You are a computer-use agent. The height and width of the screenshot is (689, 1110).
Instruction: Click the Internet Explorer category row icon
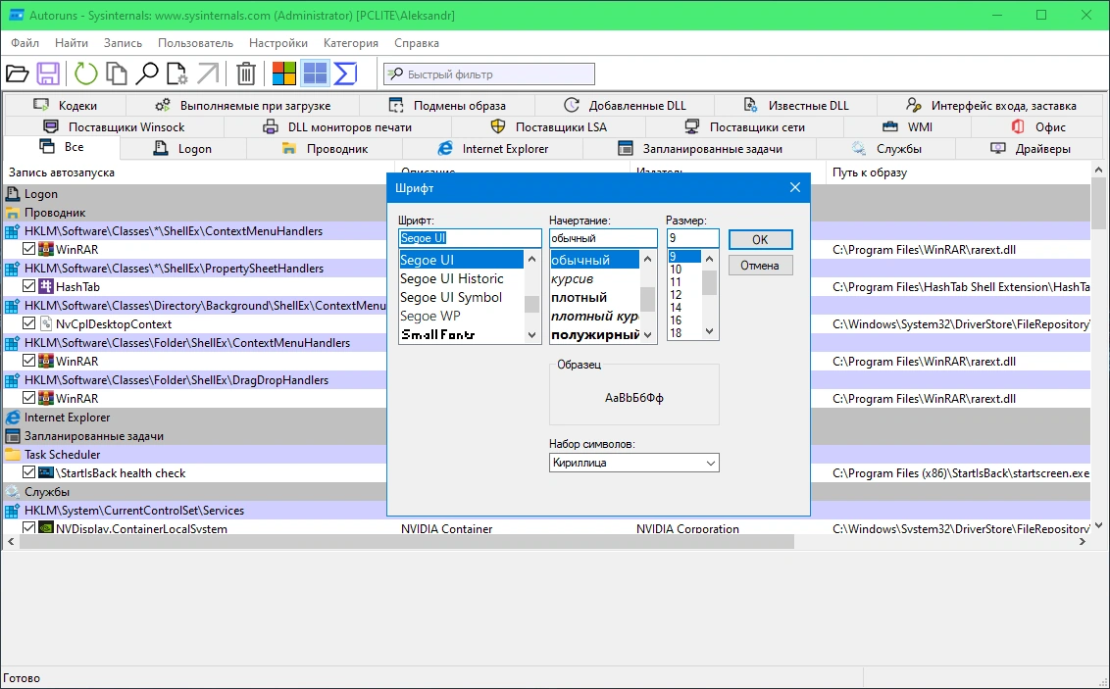[x=12, y=418]
